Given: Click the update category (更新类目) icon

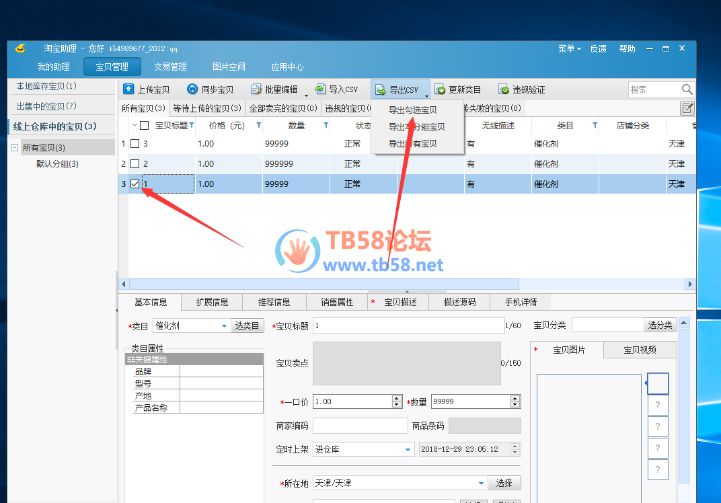Looking at the screenshot, I should tap(440, 89).
